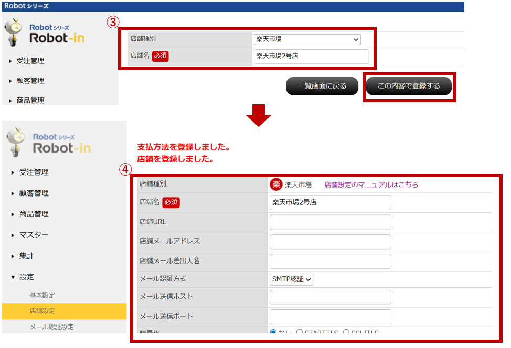
Task: Expand 顧客管理 in the upper sidebar
Action: 30,81
